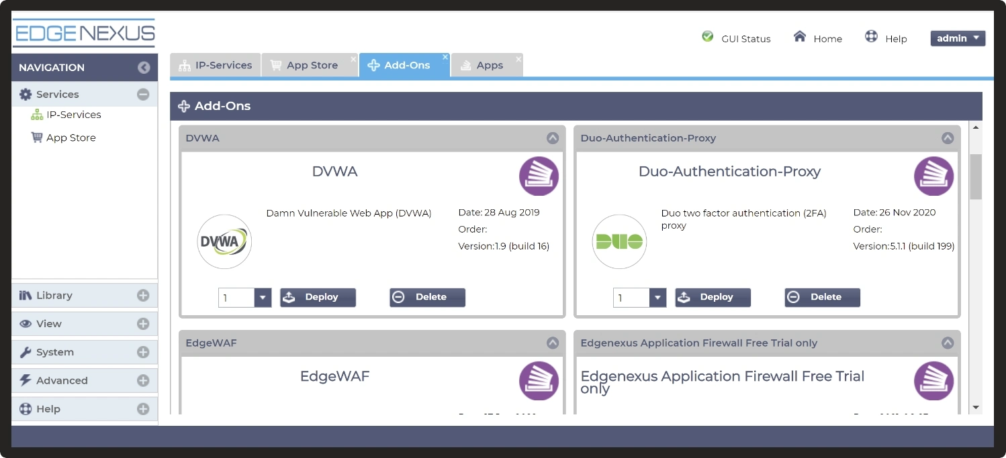This screenshot has height=458, width=1006.
Task: Switch to the IP-Services tab
Action: pos(215,65)
